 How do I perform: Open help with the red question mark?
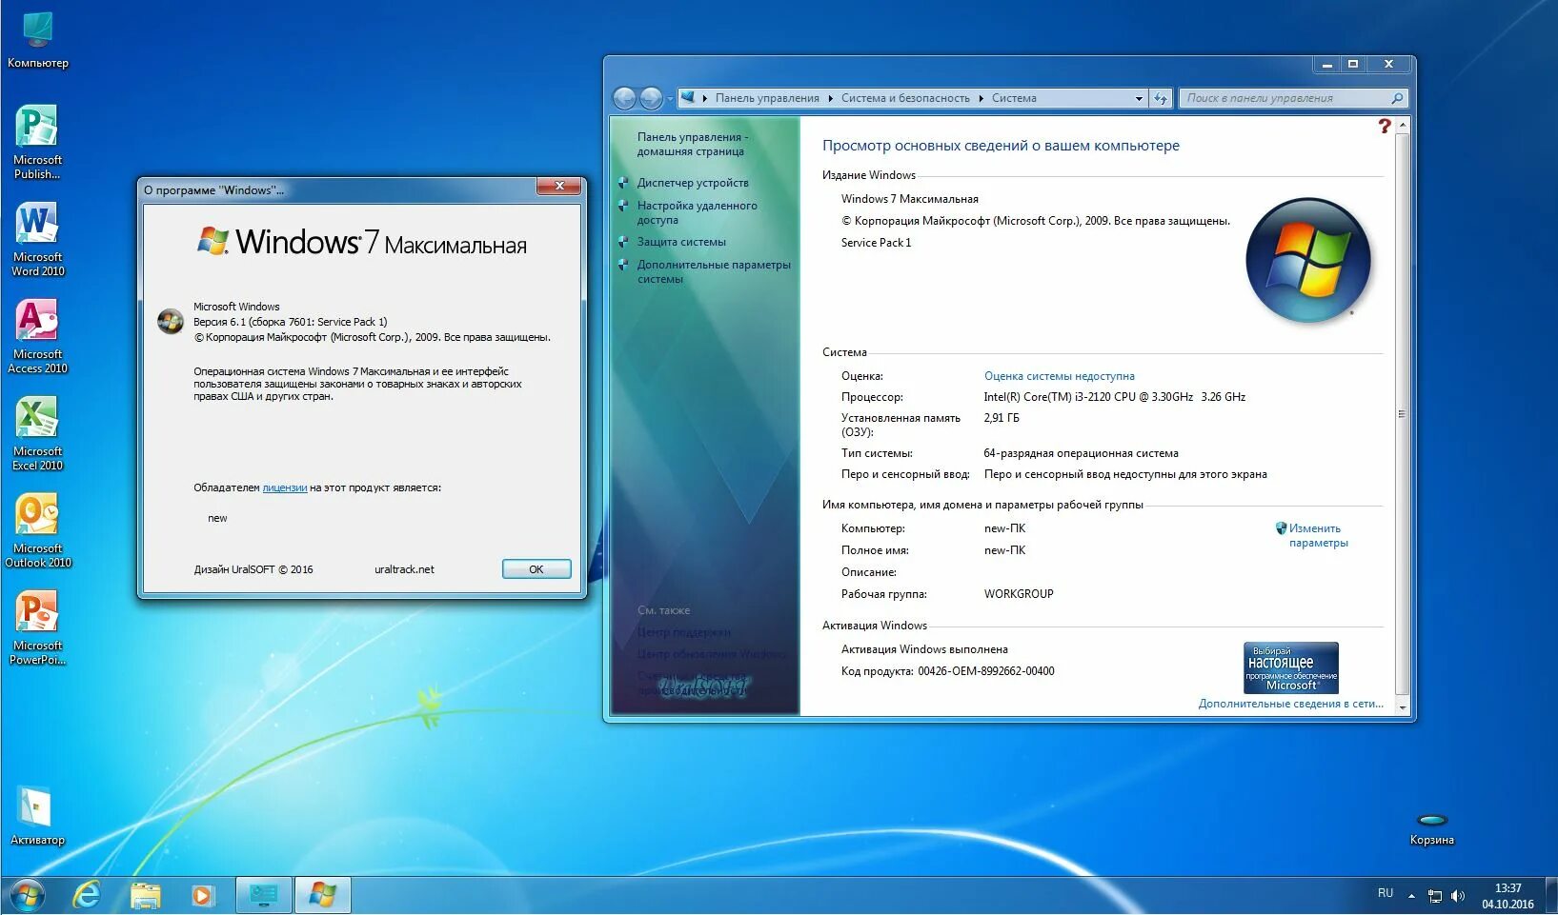pyautogui.click(x=1385, y=126)
